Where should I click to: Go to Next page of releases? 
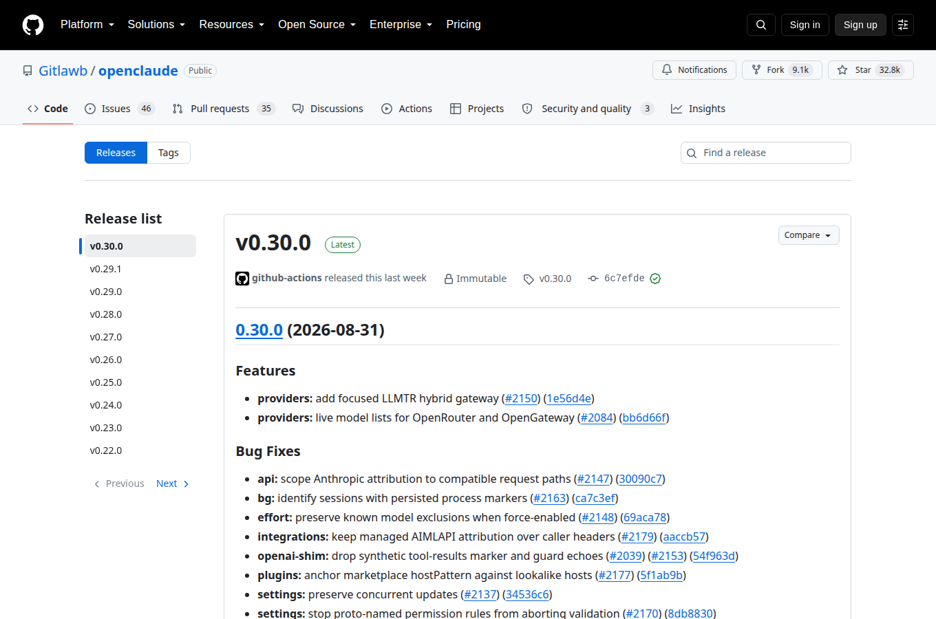[173, 484]
